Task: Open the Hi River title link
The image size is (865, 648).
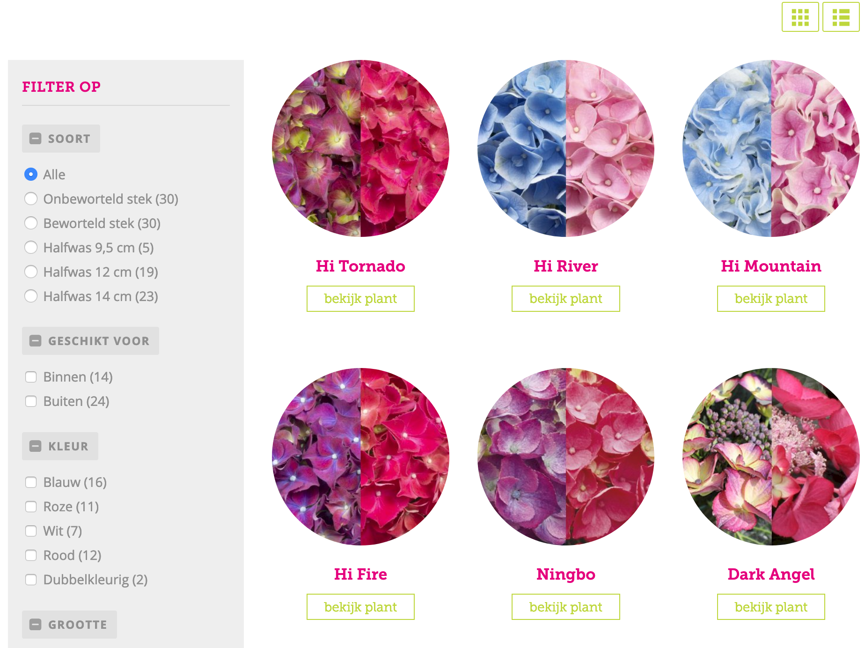Action: pyautogui.click(x=565, y=266)
